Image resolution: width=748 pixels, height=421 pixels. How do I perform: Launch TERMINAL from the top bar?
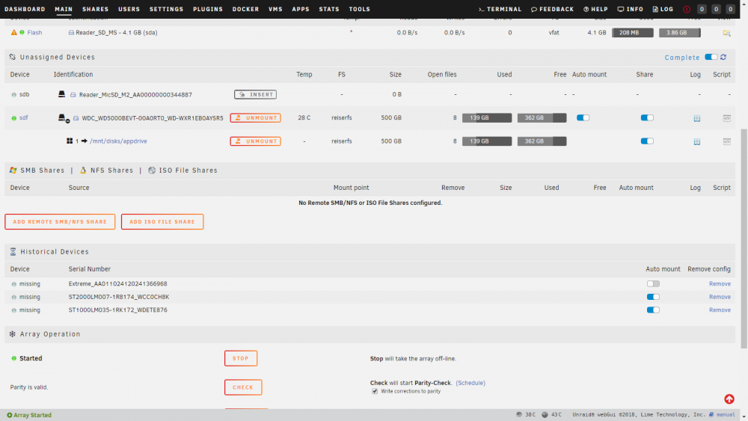(500, 9)
